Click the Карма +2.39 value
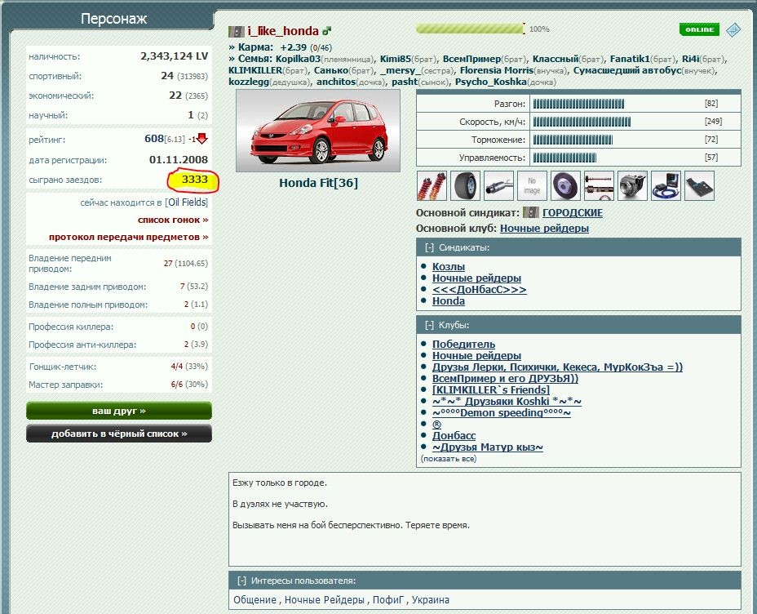757x614 pixels. coord(293,47)
